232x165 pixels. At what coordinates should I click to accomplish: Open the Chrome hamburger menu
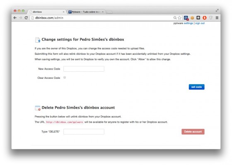pos(217,18)
